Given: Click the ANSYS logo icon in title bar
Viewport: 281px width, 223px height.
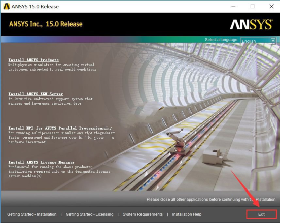Looking at the screenshot, I should [7, 6].
